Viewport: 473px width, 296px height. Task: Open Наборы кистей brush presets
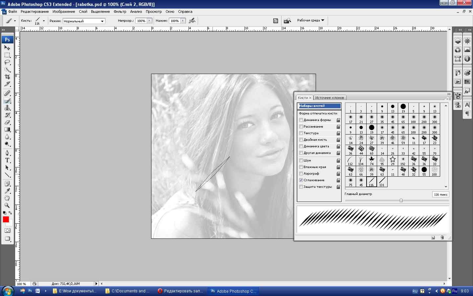(x=319, y=106)
